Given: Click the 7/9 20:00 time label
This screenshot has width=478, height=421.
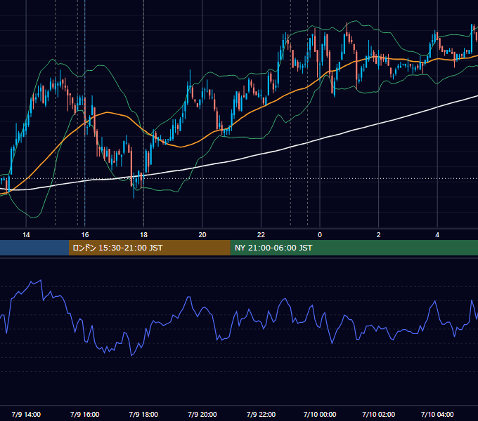Looking at the screenshot, I should 202,414.
